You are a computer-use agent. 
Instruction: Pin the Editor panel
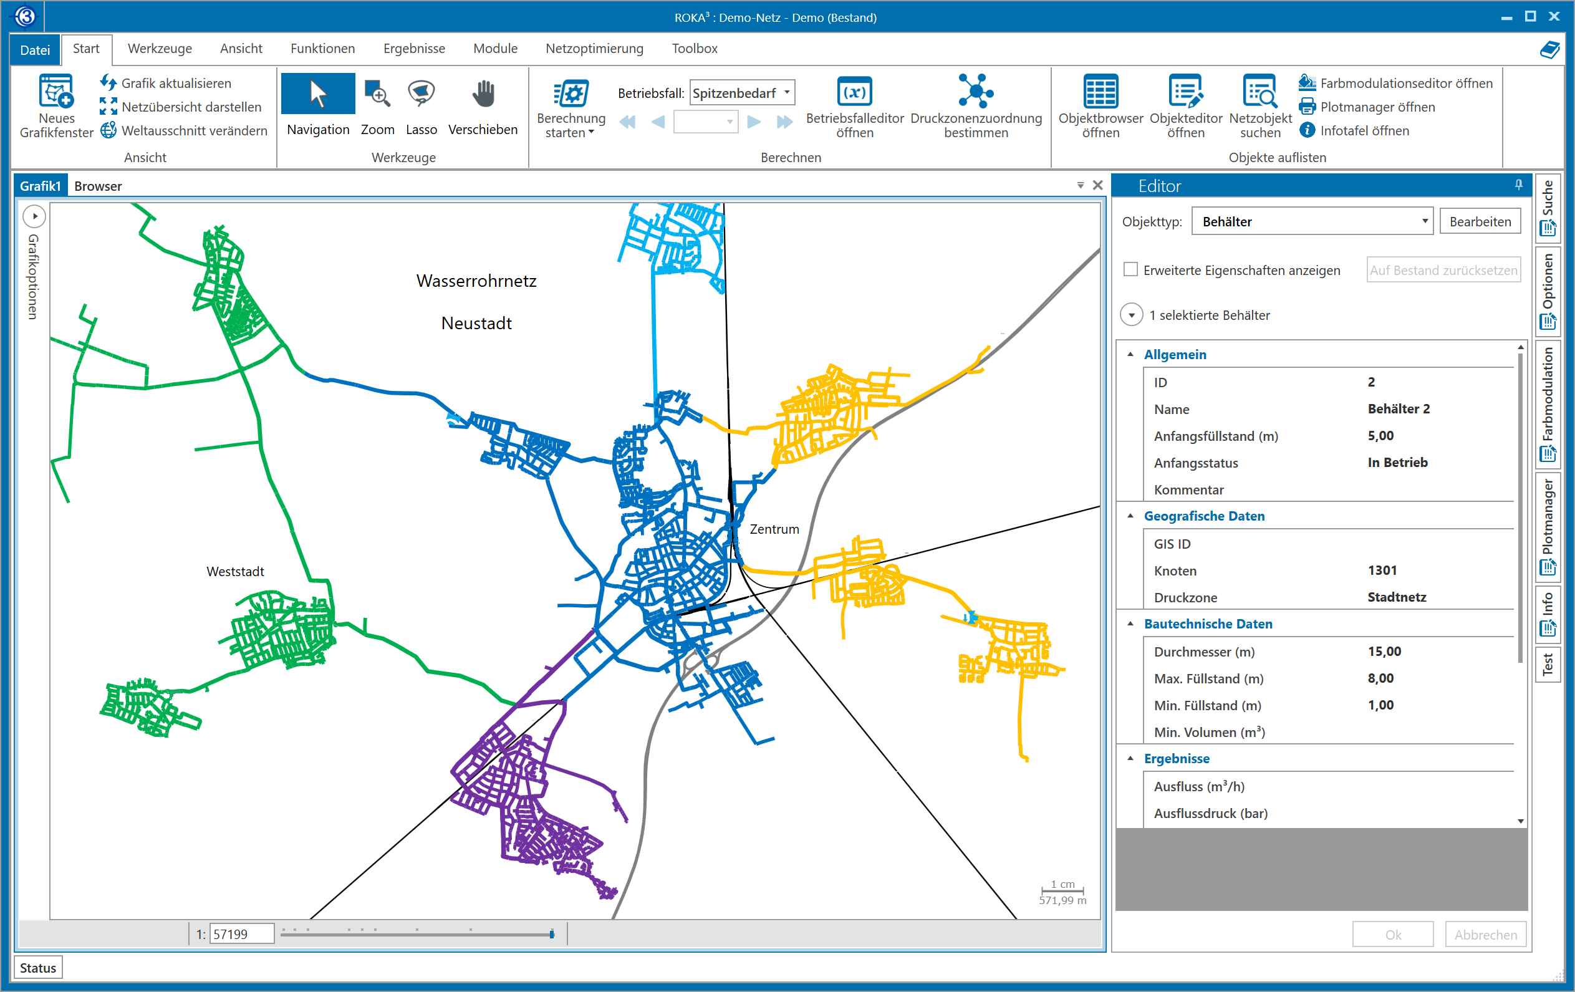tap(1519, 185)
